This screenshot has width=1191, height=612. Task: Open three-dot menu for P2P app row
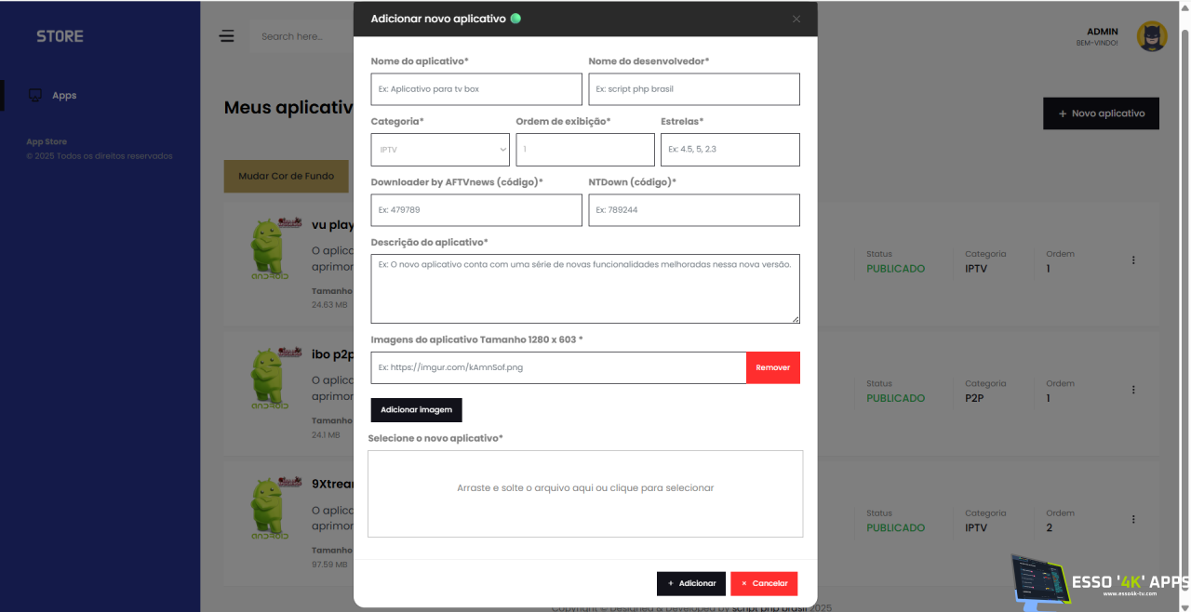(x=1133, y=390)
